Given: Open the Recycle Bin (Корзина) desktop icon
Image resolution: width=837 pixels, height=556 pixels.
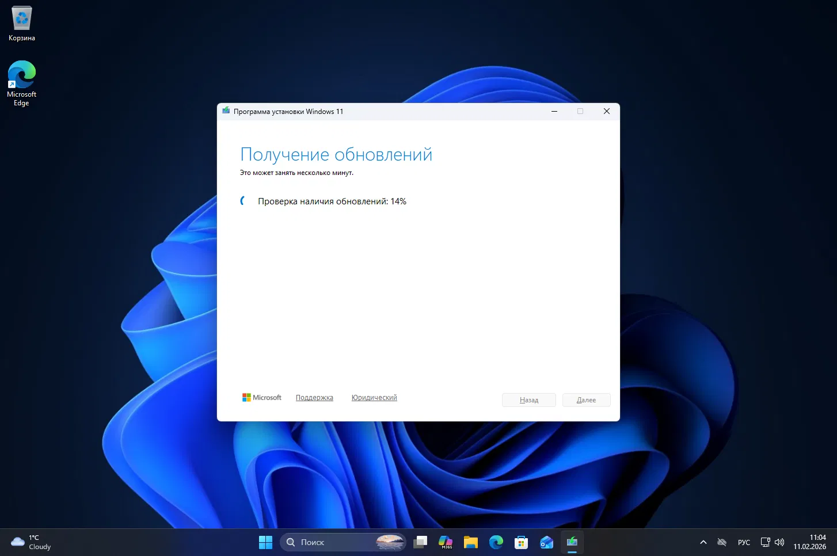Looking at the screenshot, I should point(22,24).
